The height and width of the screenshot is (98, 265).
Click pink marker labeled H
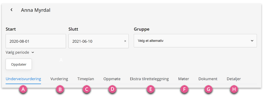[234, 90]
